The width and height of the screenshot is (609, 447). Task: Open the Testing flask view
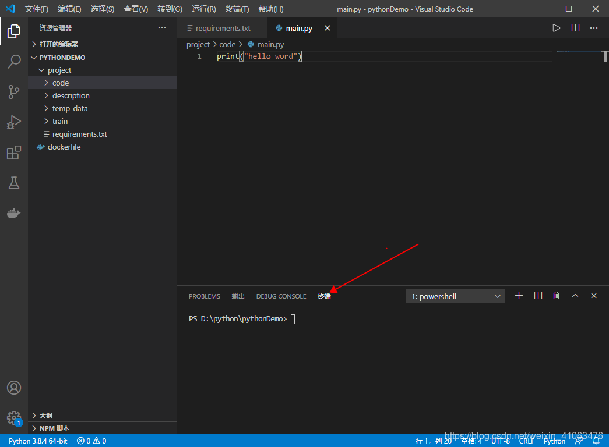(x=14, y=183)
